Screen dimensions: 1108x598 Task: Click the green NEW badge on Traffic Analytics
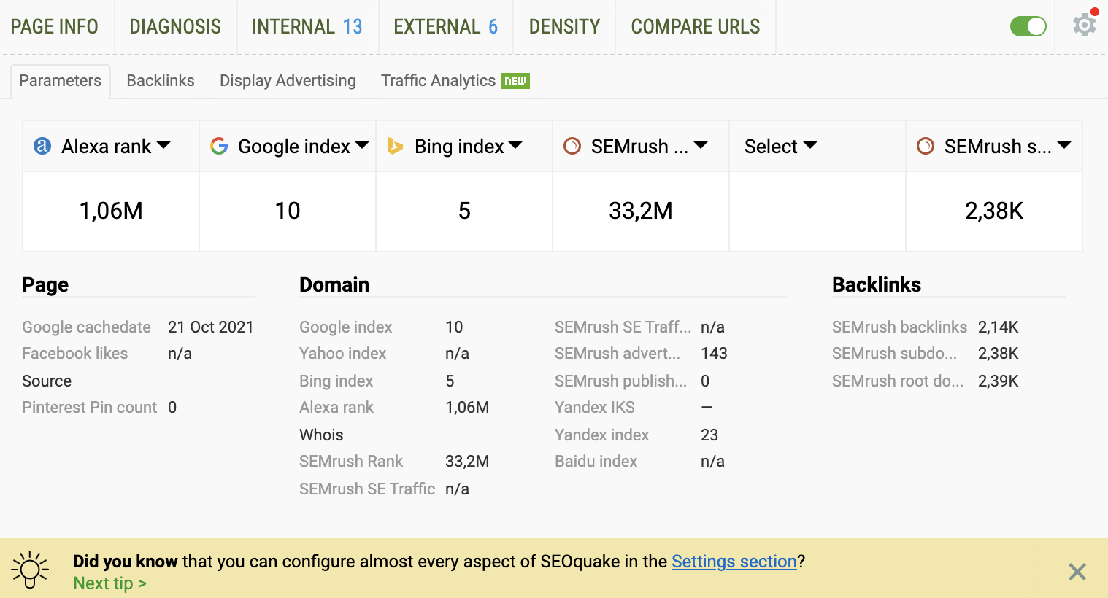515,81
